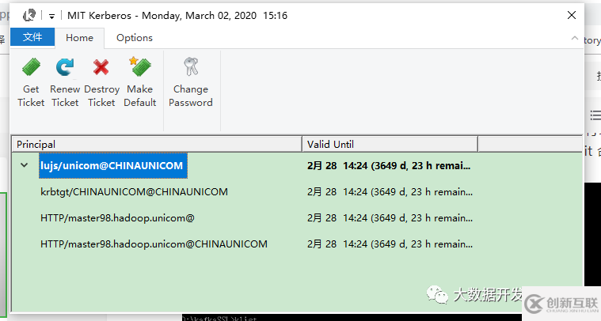
Task: Select the HTTP/master98.hadoop.unicom@ ticket entry
Action: click(117, 218)
